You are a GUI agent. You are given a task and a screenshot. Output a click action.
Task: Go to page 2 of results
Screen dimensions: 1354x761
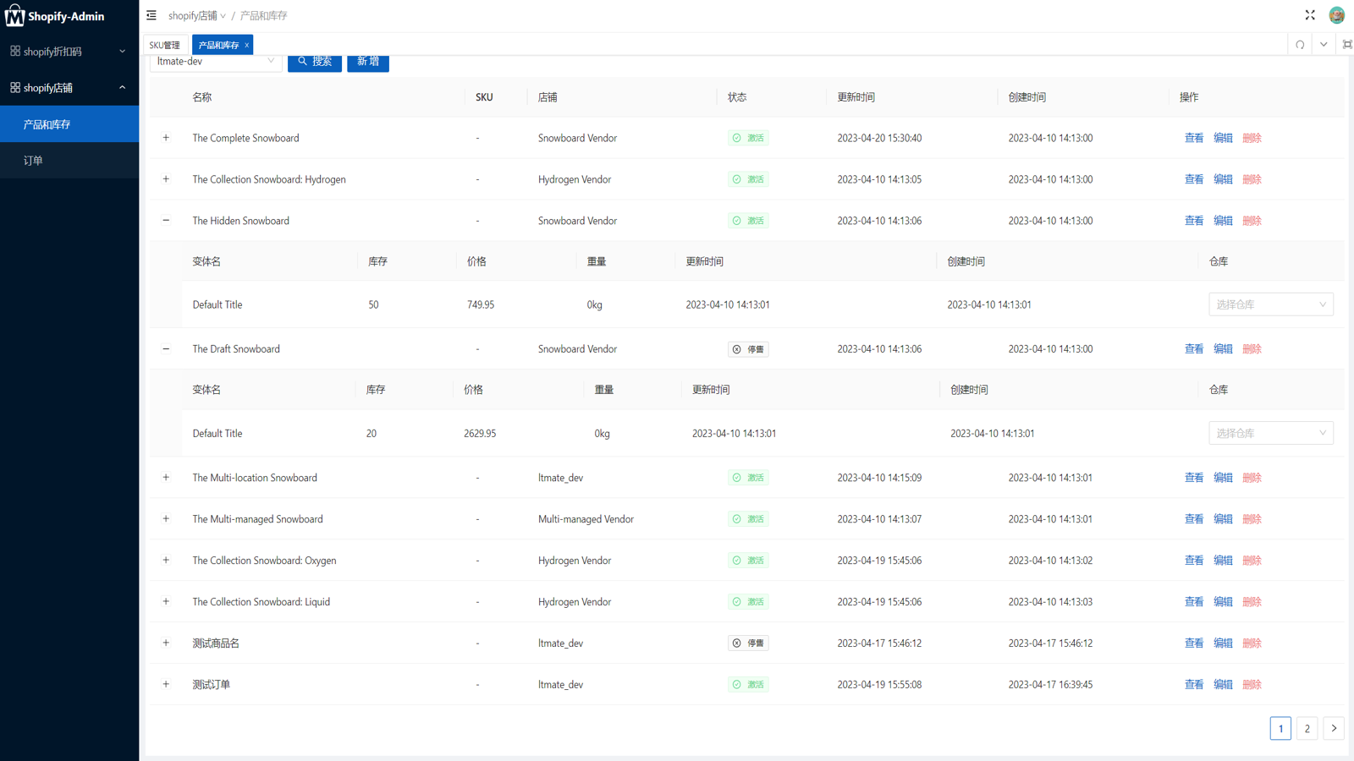pyautogui.click(x=1307, y=728)
